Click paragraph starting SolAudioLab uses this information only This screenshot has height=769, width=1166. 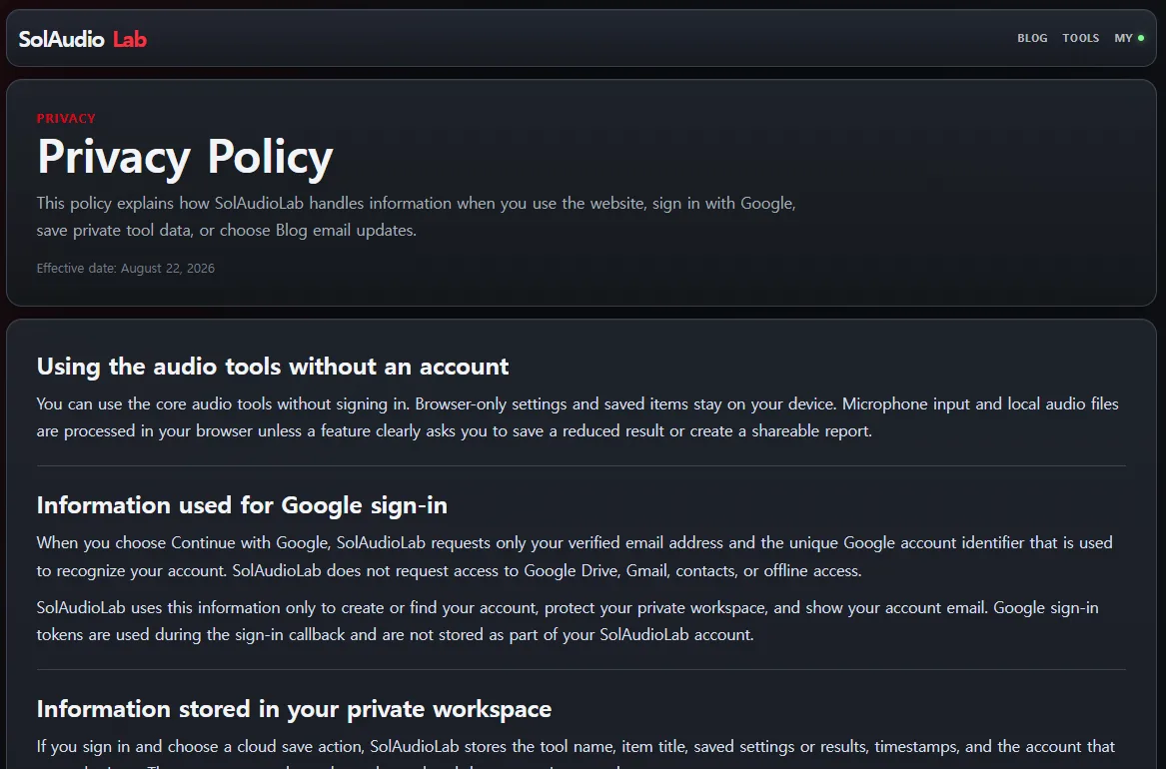tap(568, 621)
